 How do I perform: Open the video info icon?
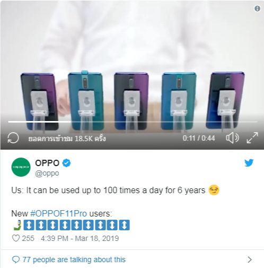tap(257, 8)
